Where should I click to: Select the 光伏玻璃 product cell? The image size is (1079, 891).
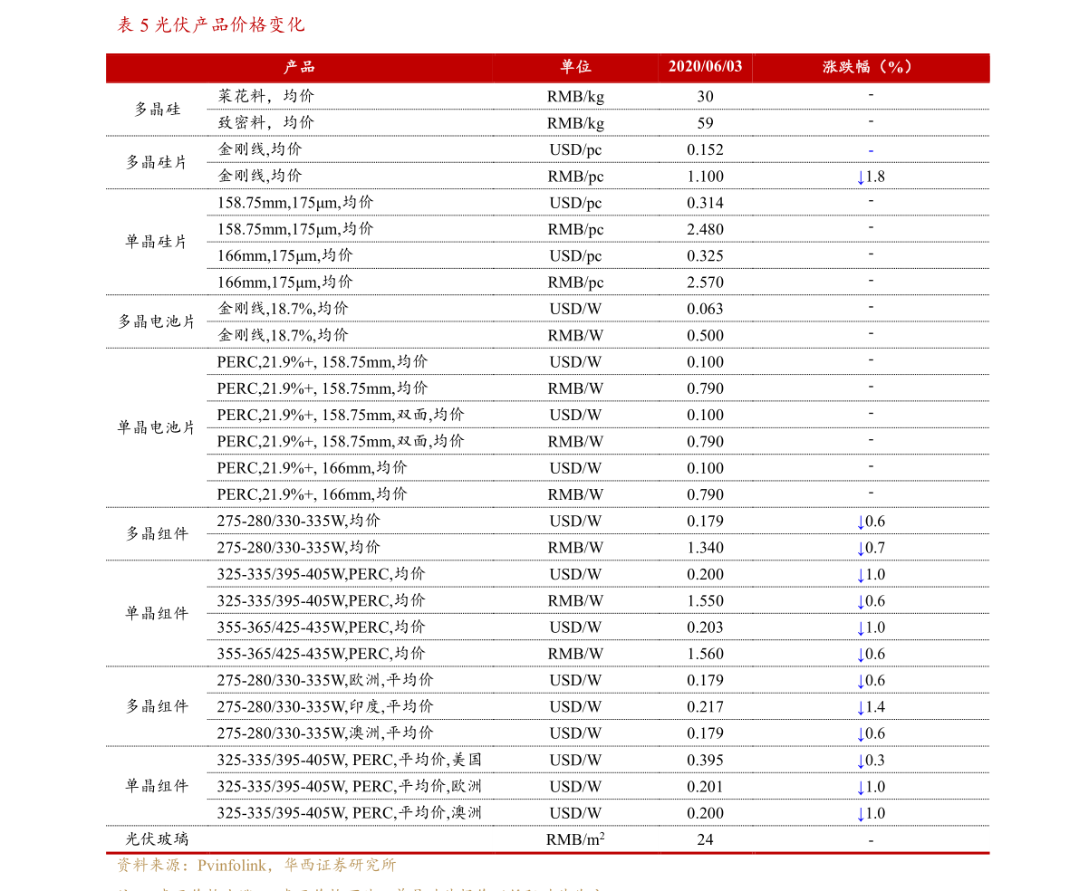tap(157, 839)
